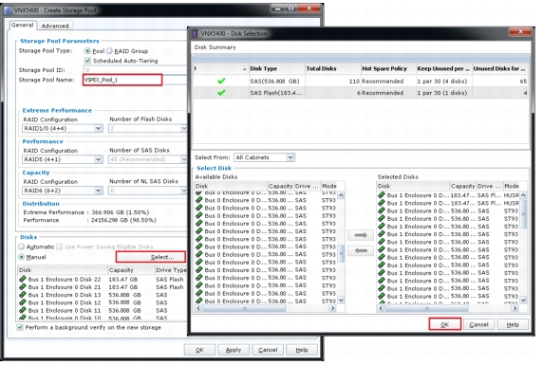Click Available Disks vertical scrollbar thumb
Image resolution: width=543 pixels, height=365 pixels.
[341, 253]
